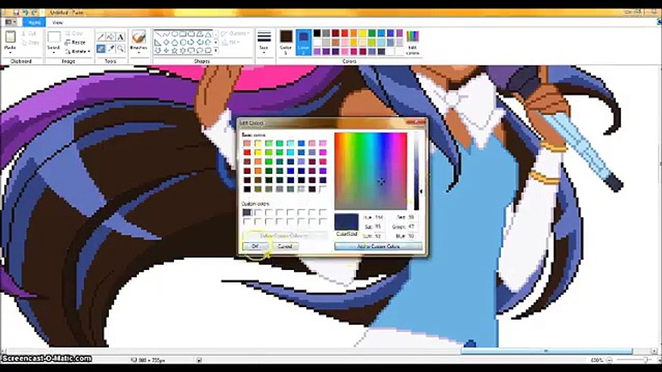The width and height of the screenshot is (662, 372).
Task: Pick red swatch in ribbon palette
Action: [x=345, y=33]
